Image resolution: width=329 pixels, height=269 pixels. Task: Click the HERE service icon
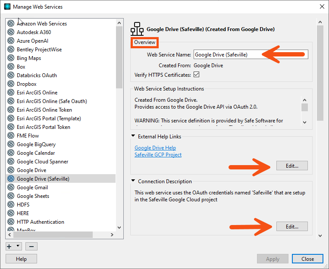[11, 213]
